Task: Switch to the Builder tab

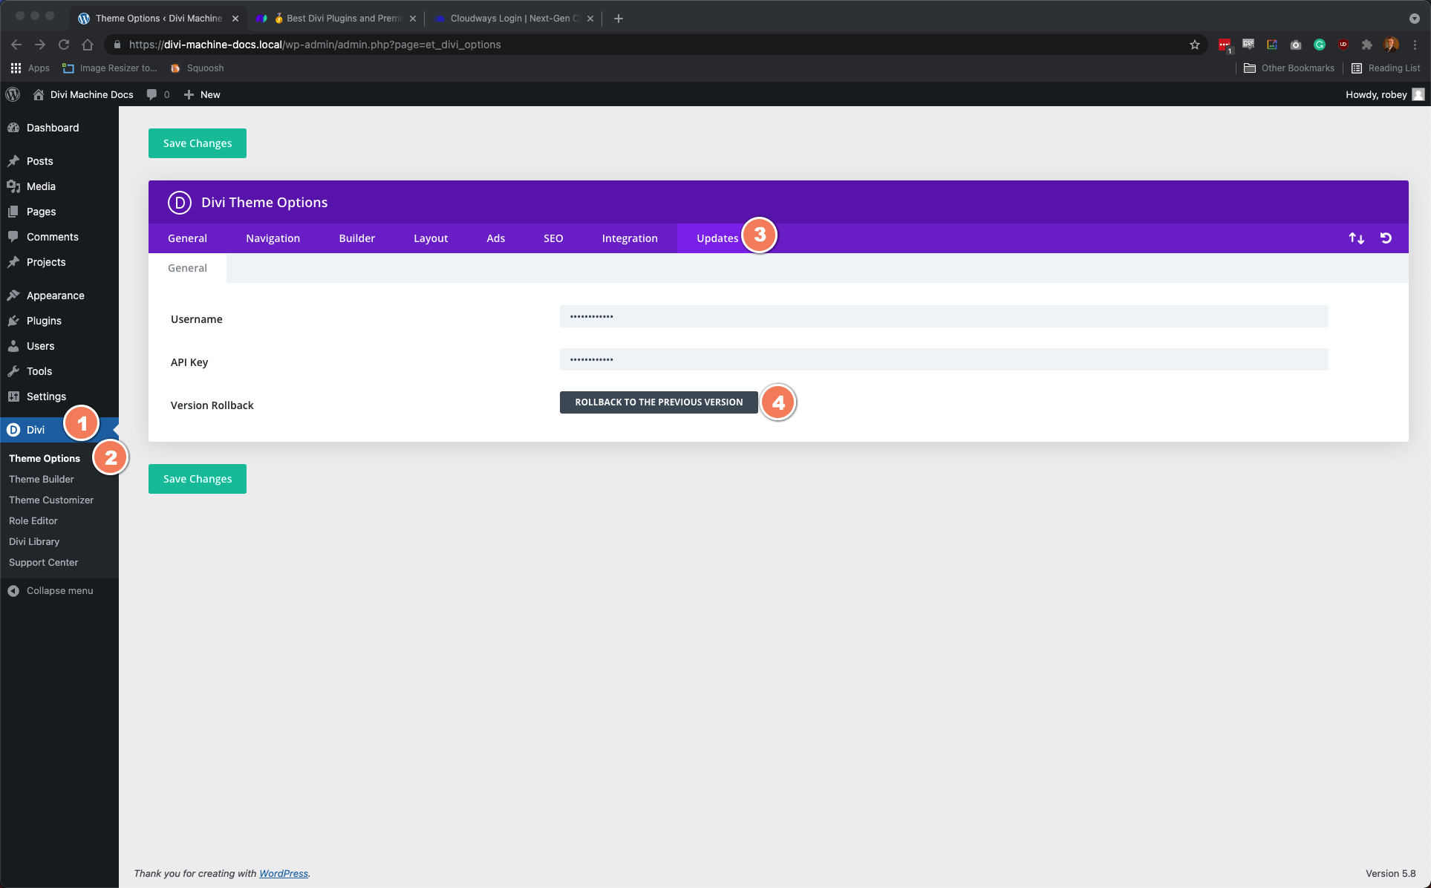Action: click(x=356, y=238)
